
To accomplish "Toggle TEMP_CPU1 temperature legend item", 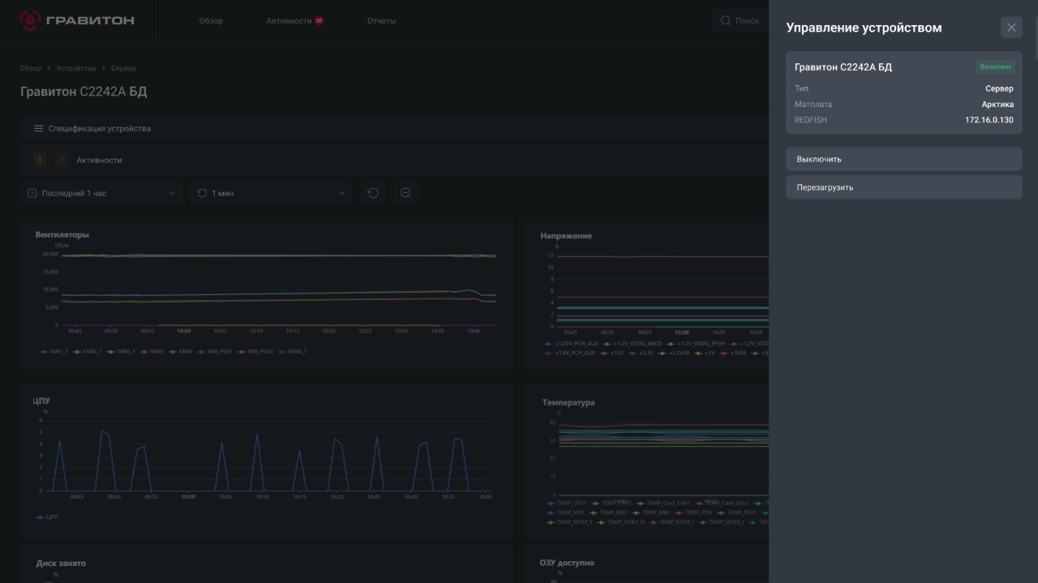I will (x=567, y=503).
